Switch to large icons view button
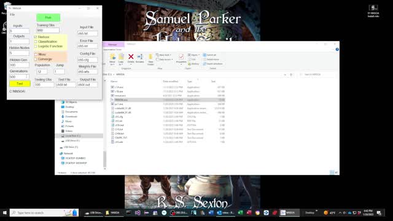This screenshot has height=221, width=393. pos(337,173)
